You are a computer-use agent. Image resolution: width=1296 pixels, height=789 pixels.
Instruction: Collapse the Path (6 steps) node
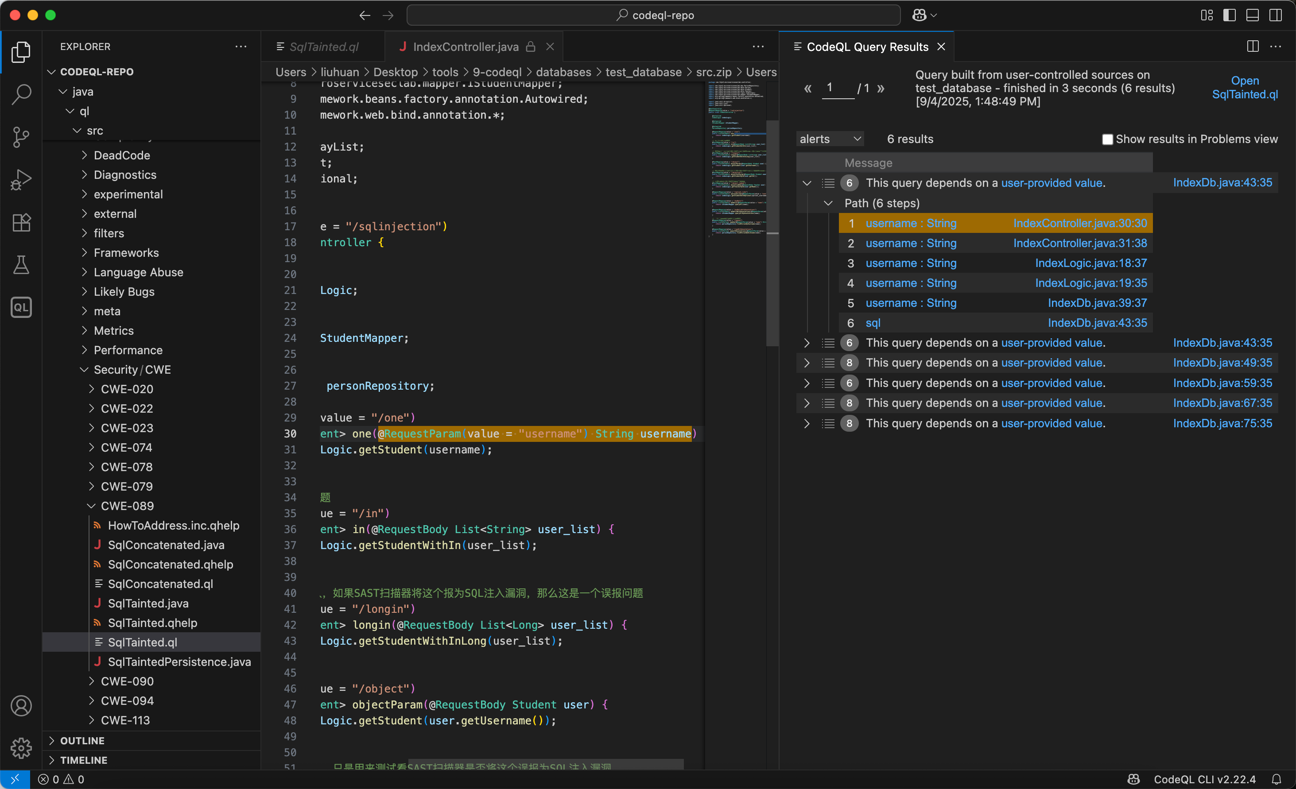coord(828,203)
